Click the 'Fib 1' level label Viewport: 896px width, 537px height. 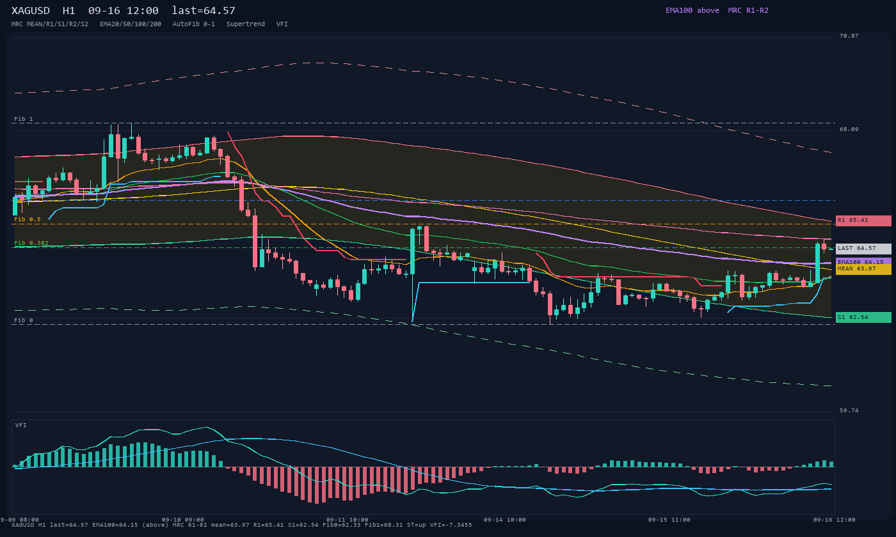click(x=24, y=119)
